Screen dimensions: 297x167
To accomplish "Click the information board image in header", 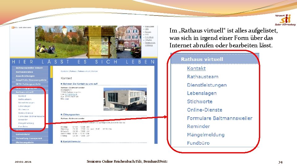I will pyautogui.click(x=99, y=42).
